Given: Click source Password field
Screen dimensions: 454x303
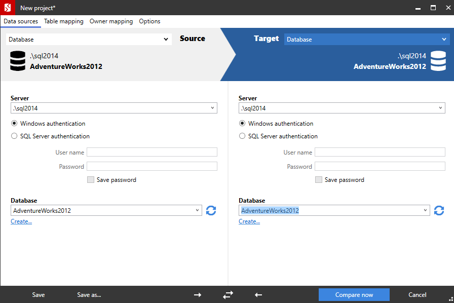Looking at the screenshot, I should 152,166.
